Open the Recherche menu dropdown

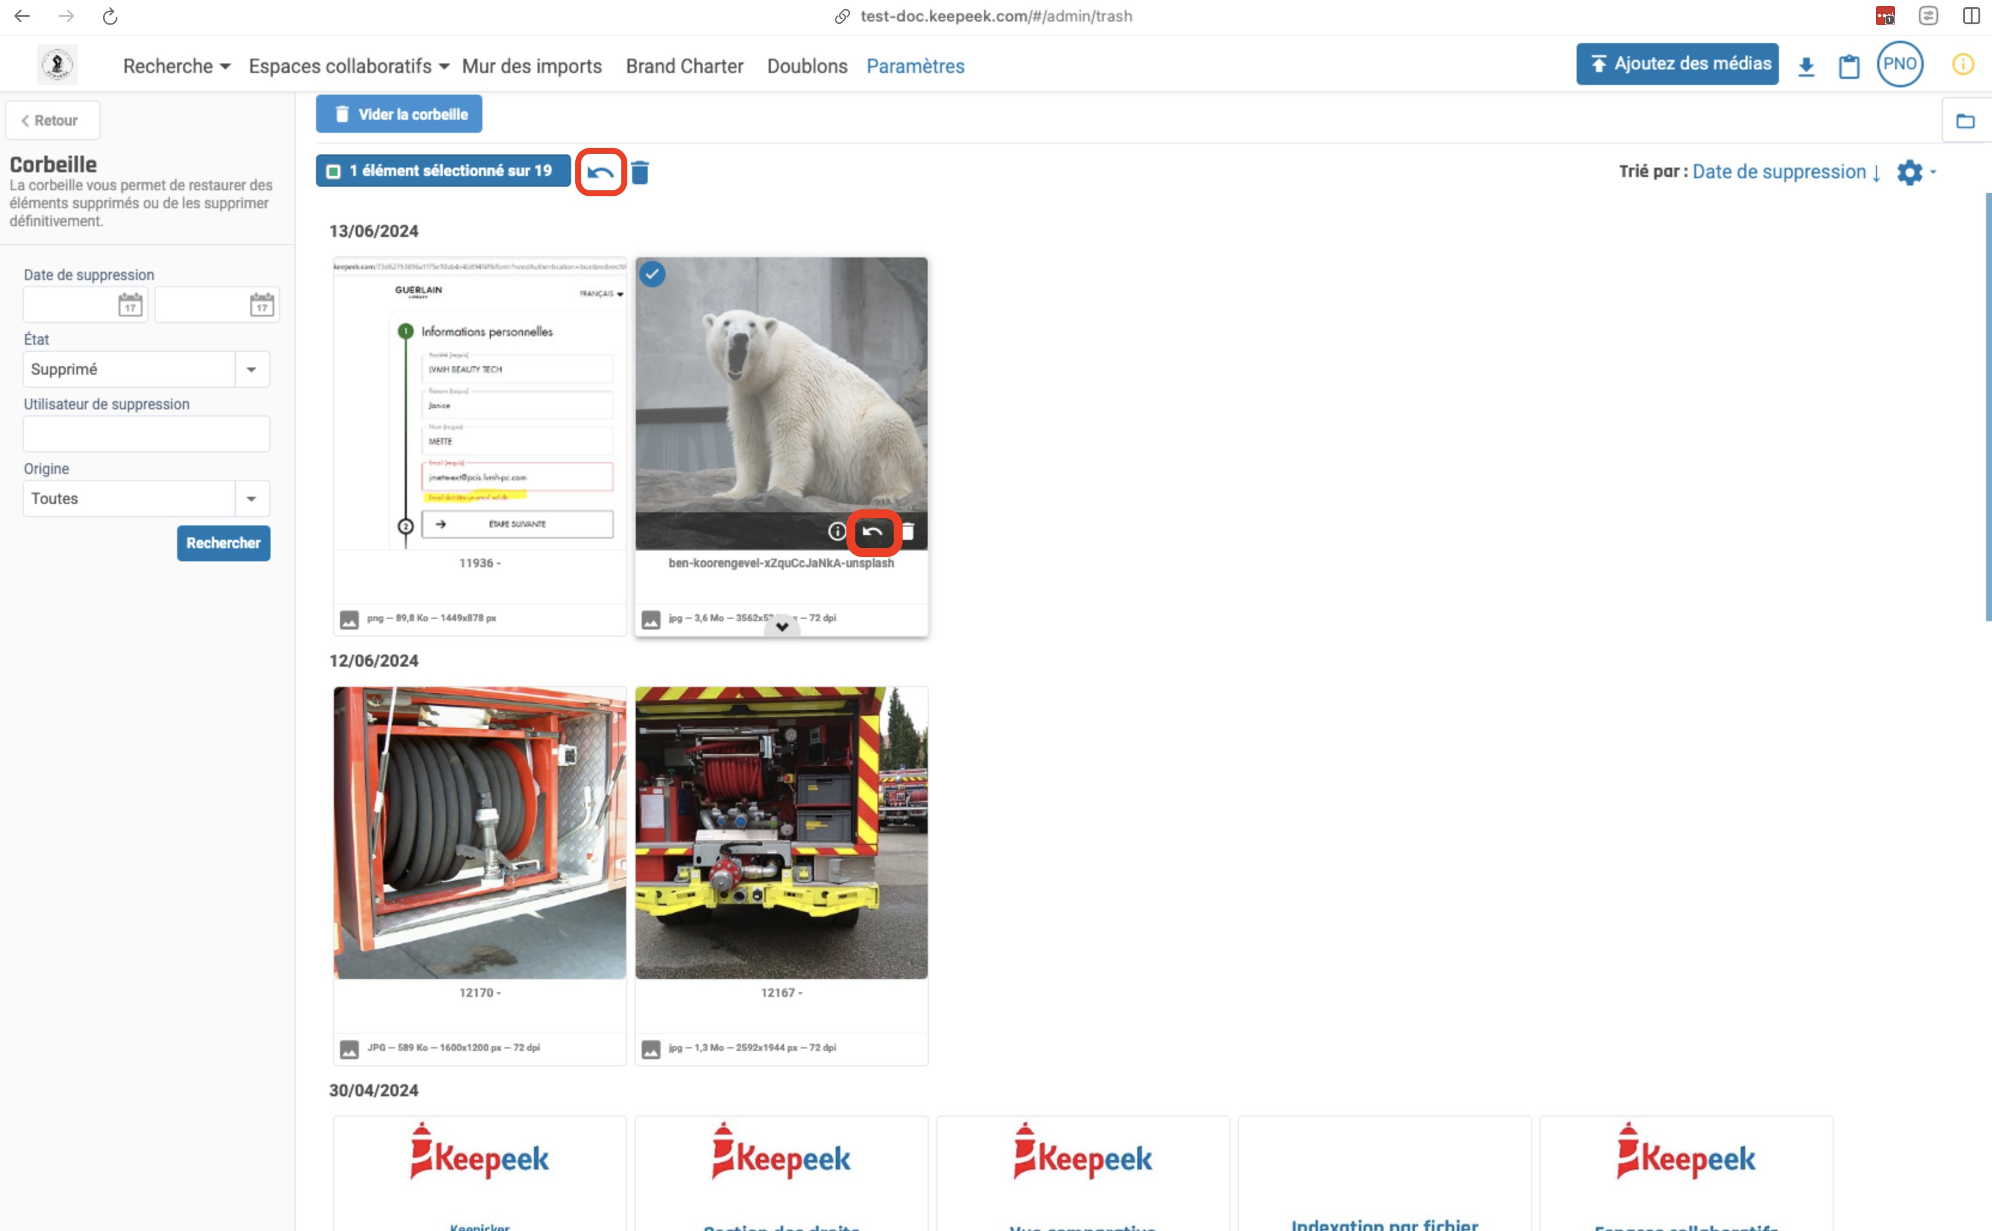tap(177, 66)
